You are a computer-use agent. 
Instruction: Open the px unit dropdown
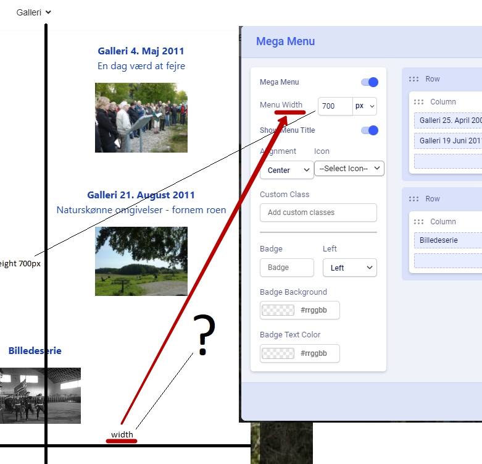coord(365,106)
